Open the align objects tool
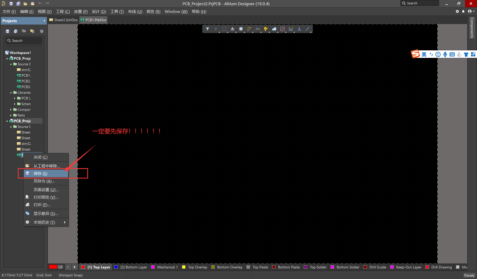The image size is (477, 279). 233,29
